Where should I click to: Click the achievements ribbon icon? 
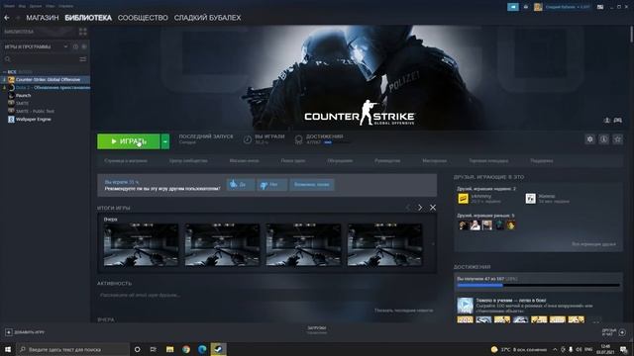(299, 139)
